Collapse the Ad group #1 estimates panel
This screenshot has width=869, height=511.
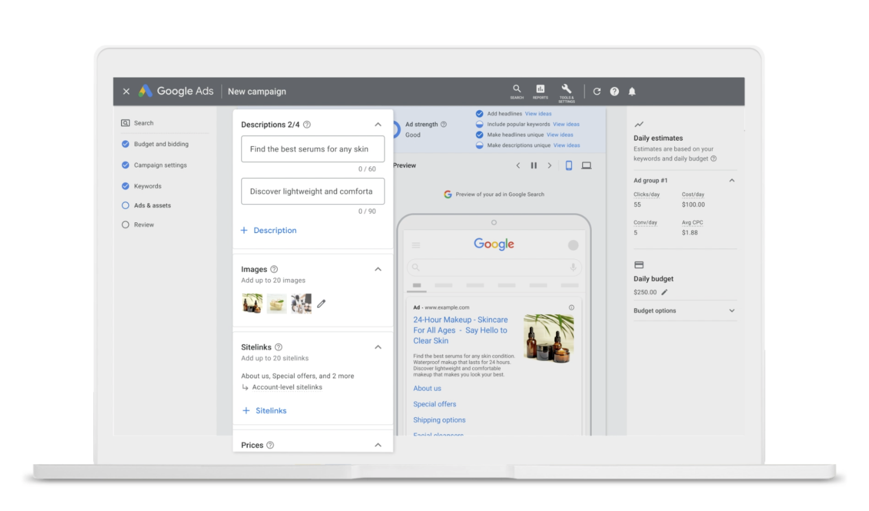pos(732,180)
